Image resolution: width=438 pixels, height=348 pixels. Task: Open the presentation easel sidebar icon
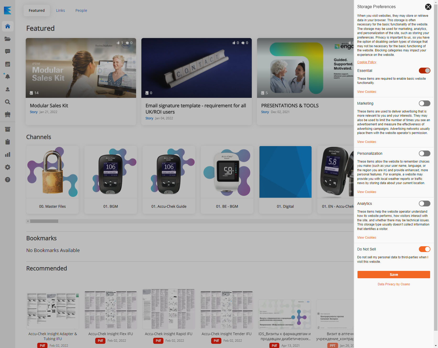pyautogui.click(x=8, y=115)
